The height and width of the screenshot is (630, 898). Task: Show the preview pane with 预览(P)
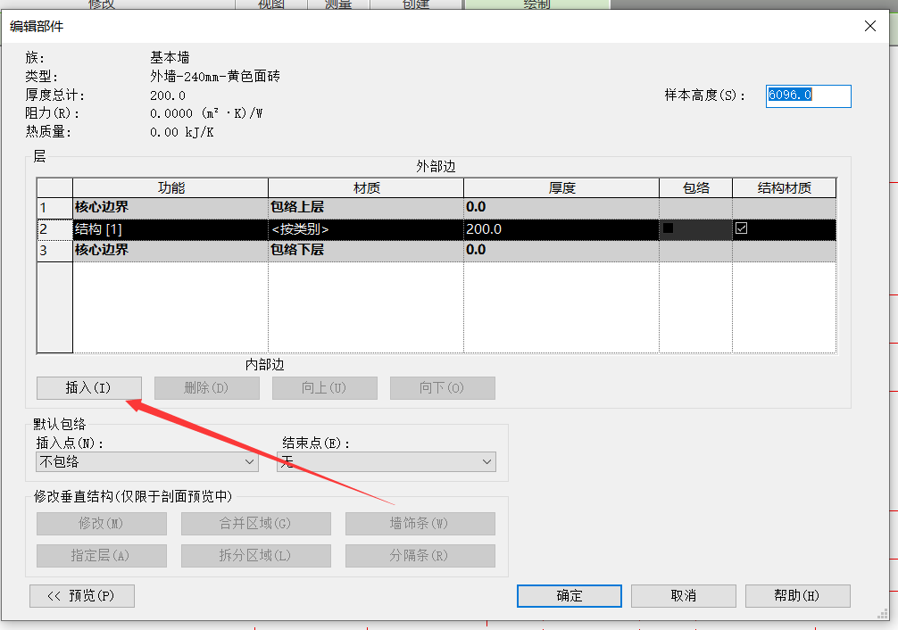[82, 596]
